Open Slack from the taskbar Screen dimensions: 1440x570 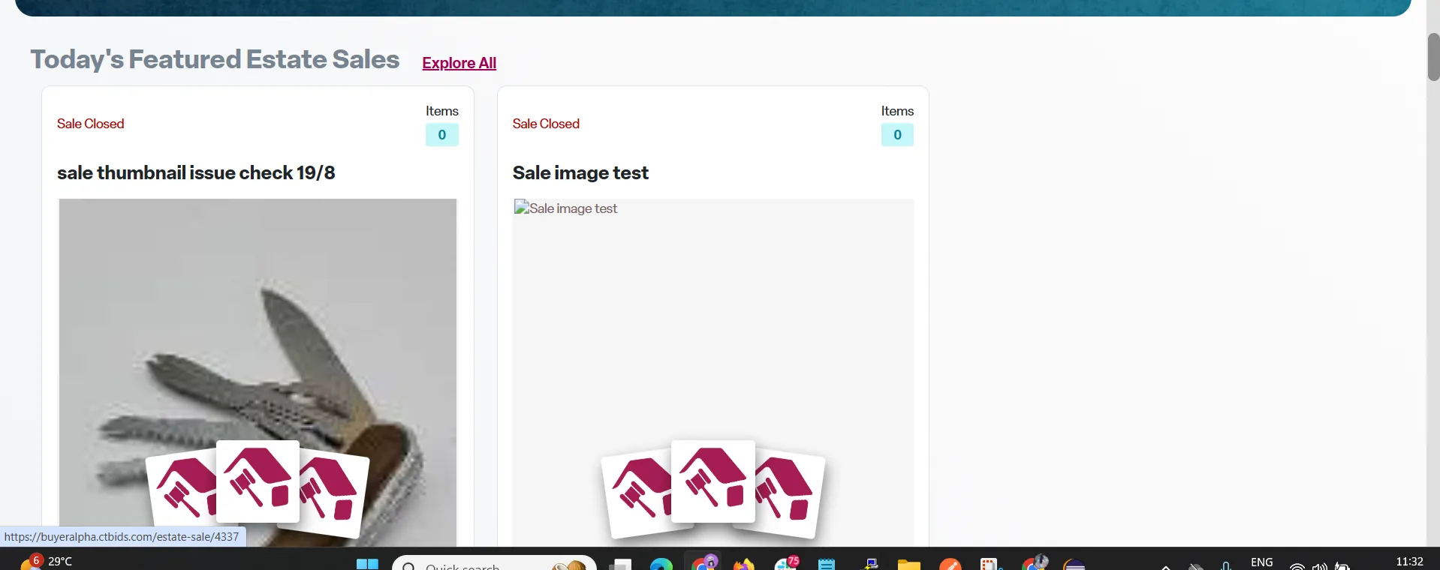786,564
